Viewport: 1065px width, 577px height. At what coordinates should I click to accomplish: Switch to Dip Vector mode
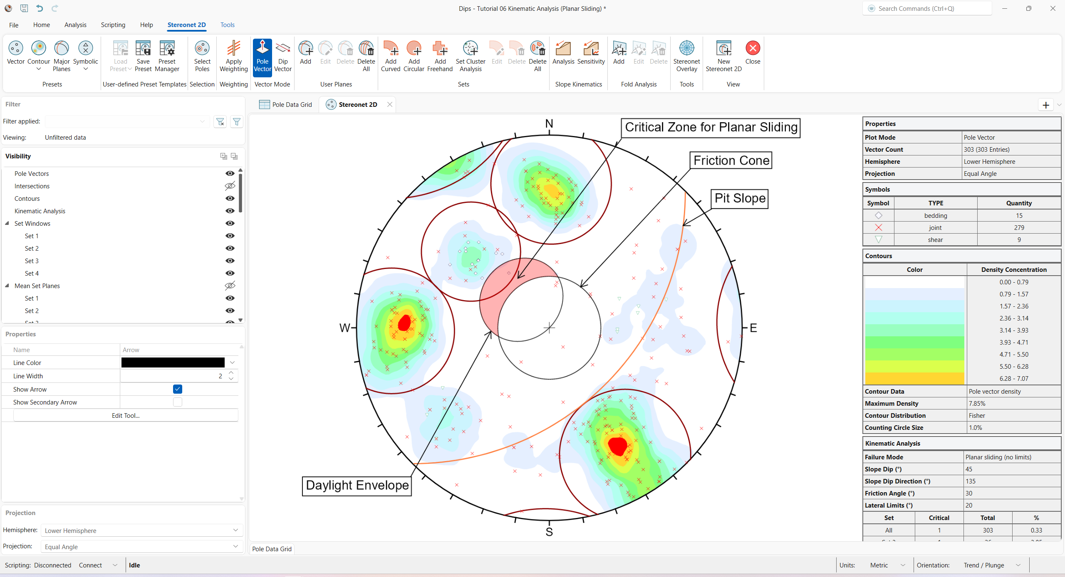pos(282,56)
